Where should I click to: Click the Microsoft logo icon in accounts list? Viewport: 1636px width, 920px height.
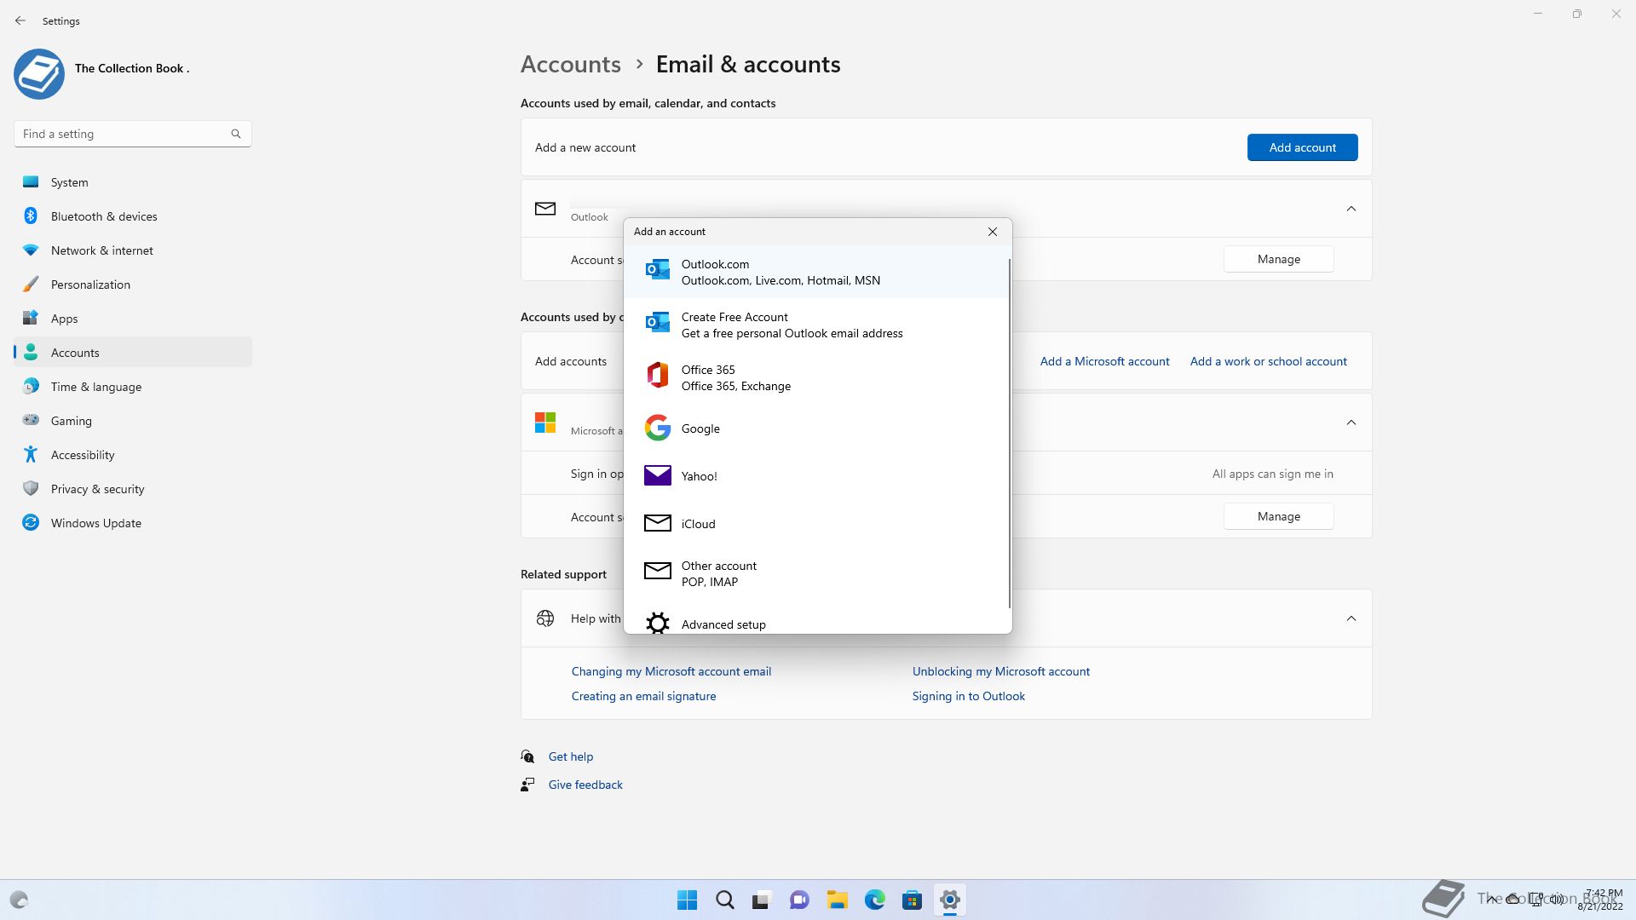coord(545,423)
